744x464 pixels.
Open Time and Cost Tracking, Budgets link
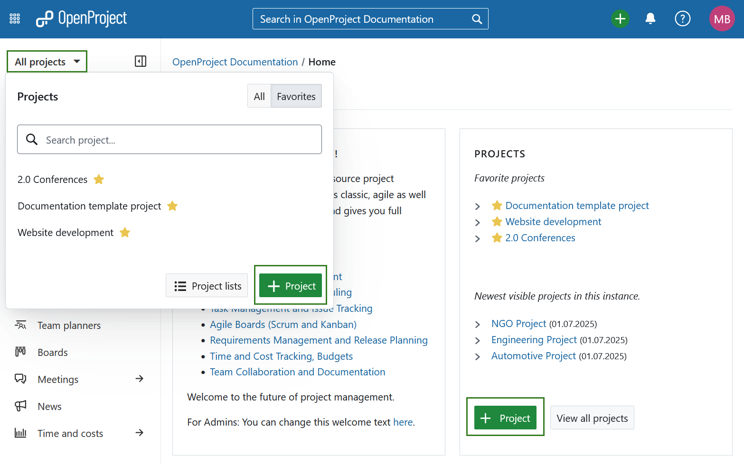tap(281, 356)
